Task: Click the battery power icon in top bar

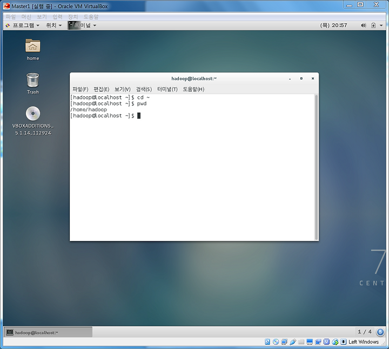Action: 373,25
